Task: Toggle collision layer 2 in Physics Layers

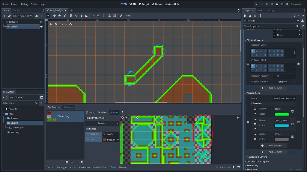Action: pos(257,51)
